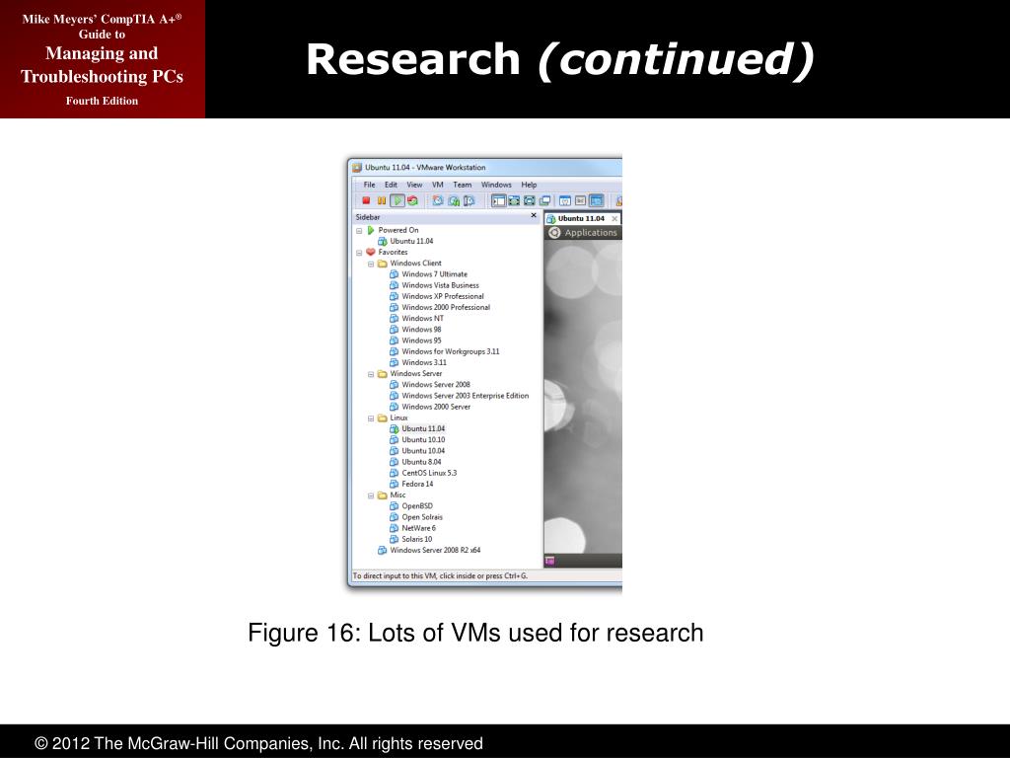Viewport: 1010px width, 758px height.
Task: Select Windows 2000 Server VM
Action: (x=436, y=407)
